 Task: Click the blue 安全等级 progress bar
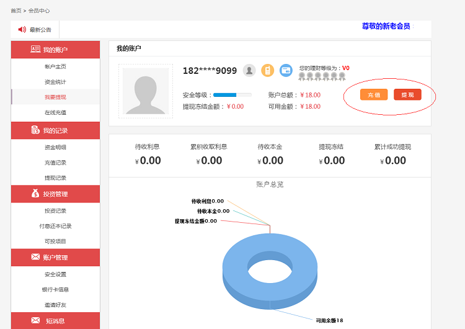pyautogui.click(x=232, y=95)
